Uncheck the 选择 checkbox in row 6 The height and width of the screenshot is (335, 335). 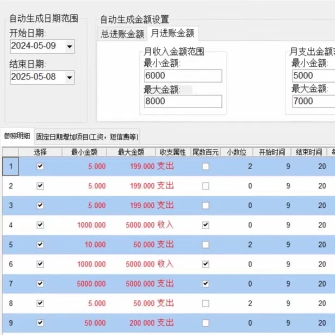click(x=40, y=264)
